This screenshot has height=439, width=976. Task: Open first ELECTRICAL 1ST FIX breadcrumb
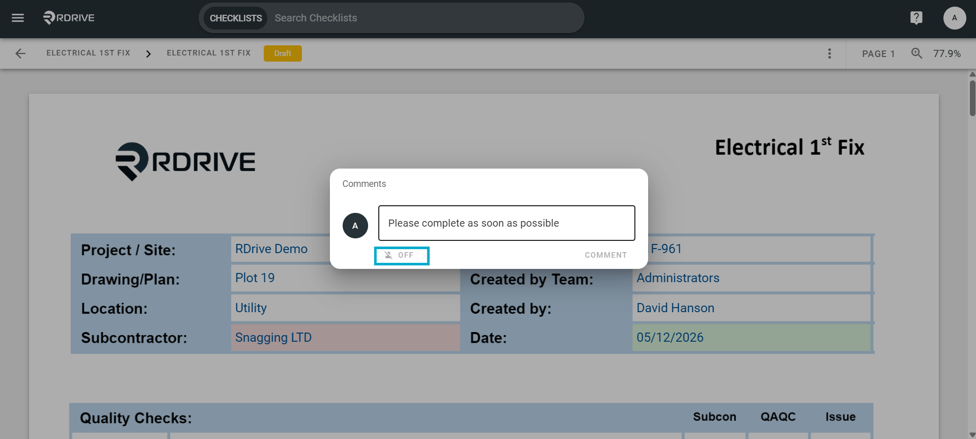[x=88, y=53]
